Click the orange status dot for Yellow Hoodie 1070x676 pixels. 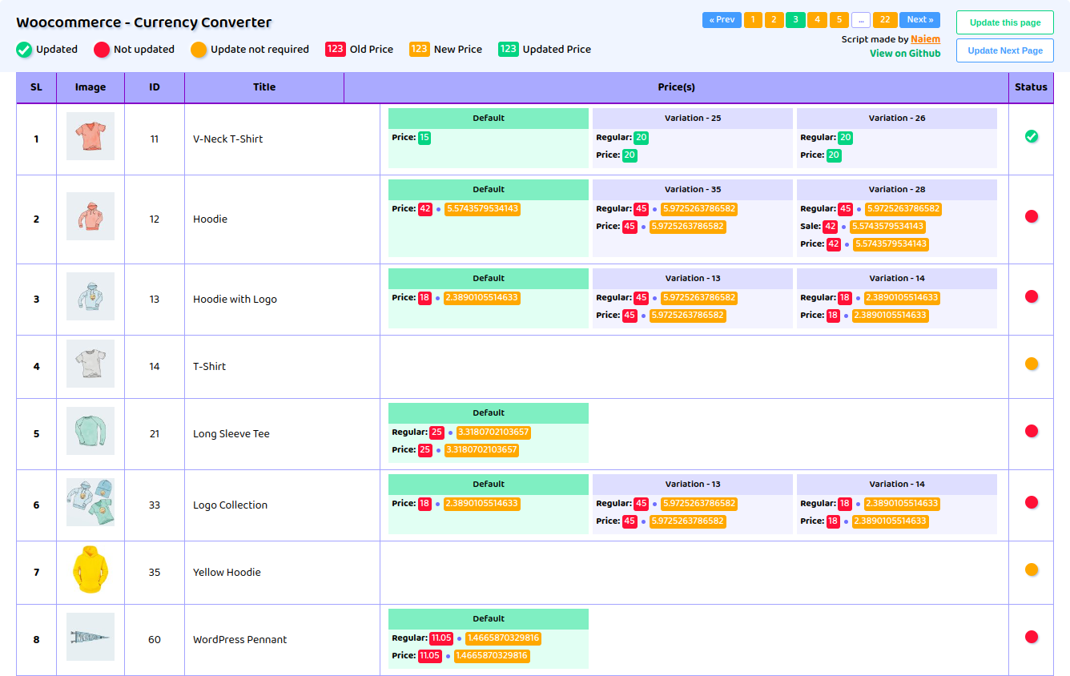(1032, 569)
